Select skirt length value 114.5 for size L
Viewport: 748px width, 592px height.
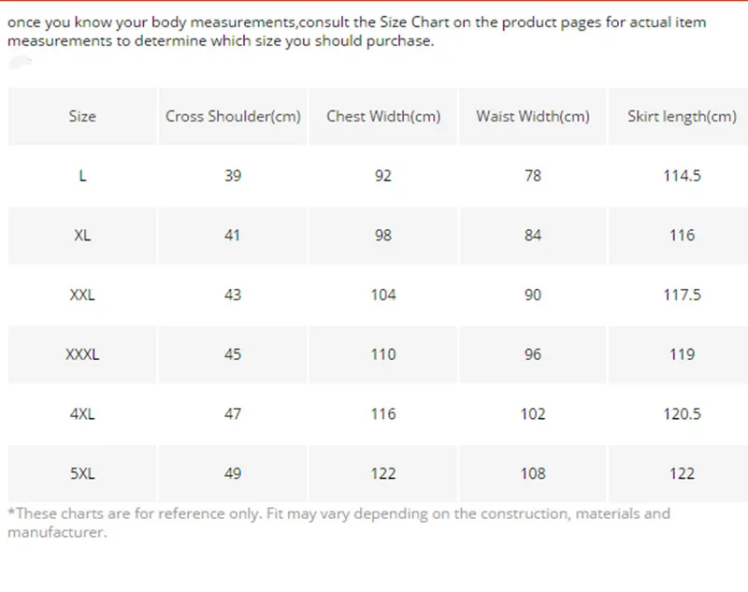point(682,176)
